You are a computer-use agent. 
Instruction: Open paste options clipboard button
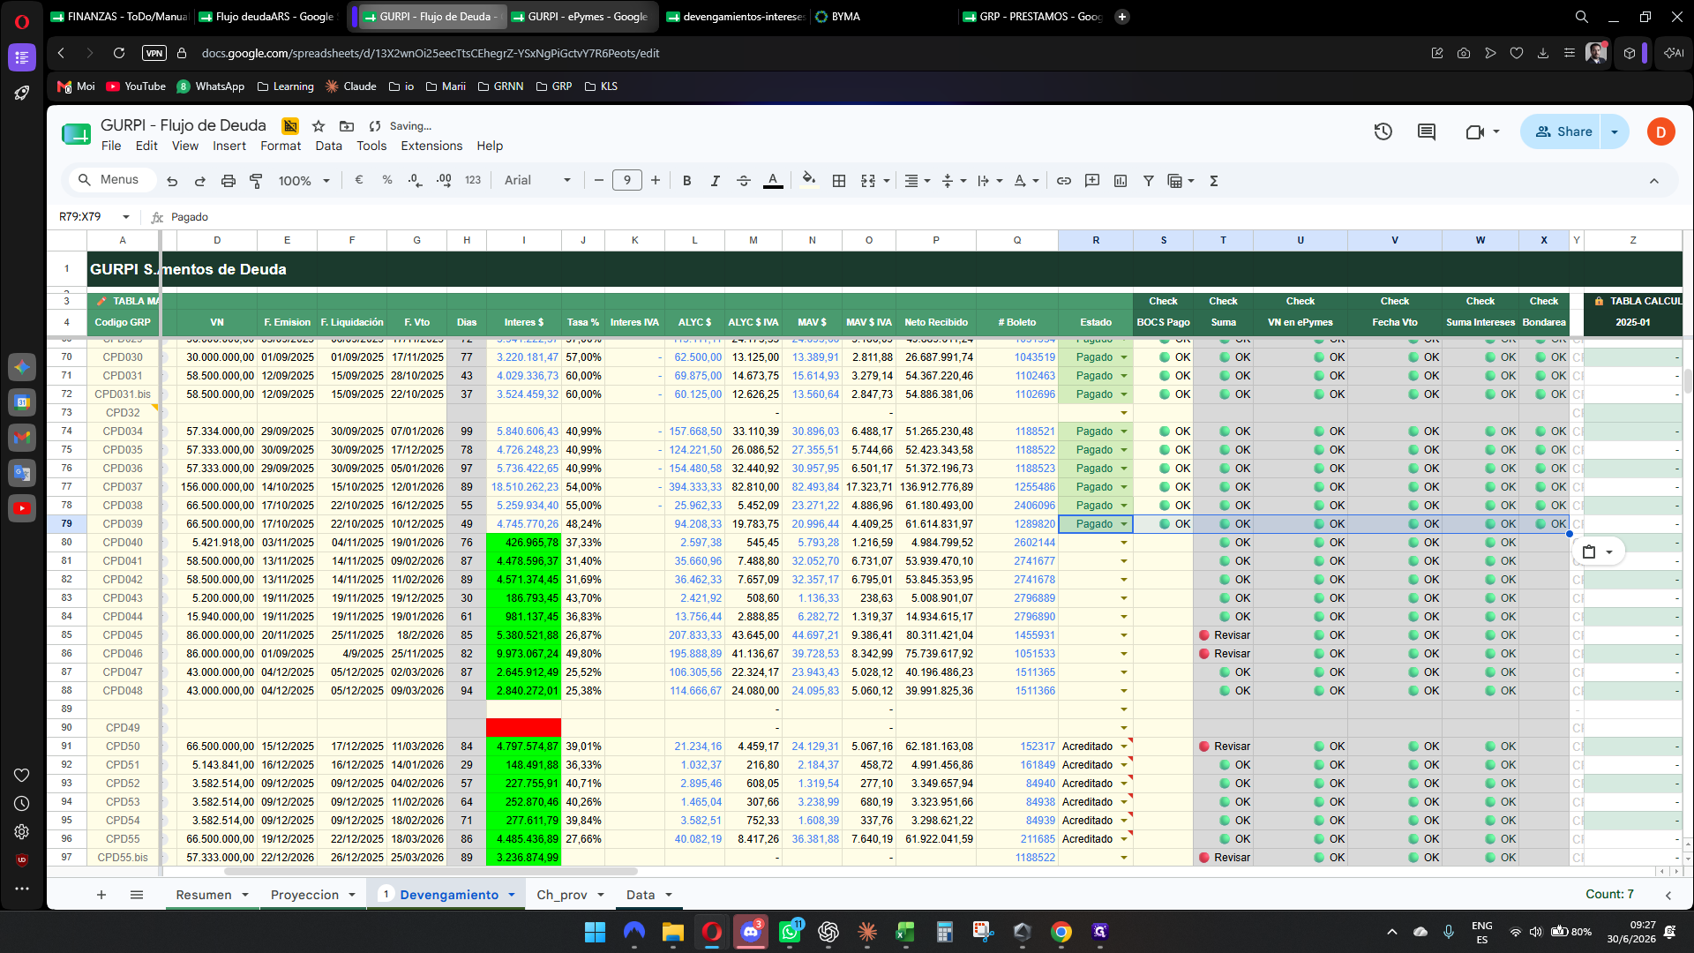(1598, 552)
